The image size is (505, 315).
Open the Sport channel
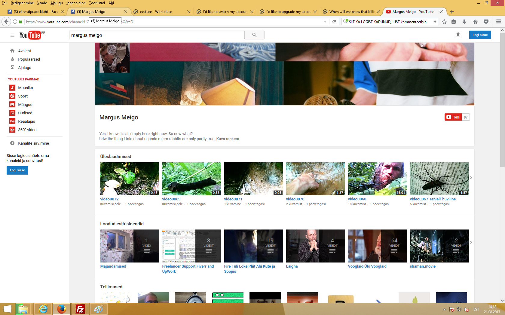pos(19,96)
